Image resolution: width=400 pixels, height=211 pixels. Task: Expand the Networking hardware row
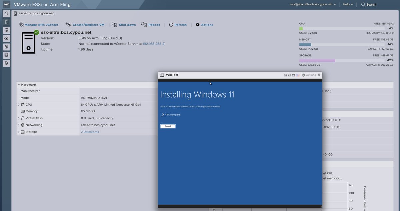19,125
